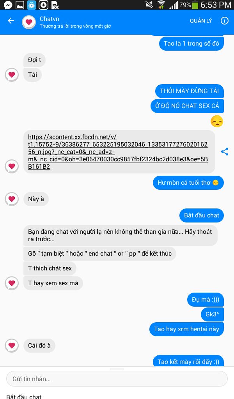Tap the drag handle above message box

point(117,369)
